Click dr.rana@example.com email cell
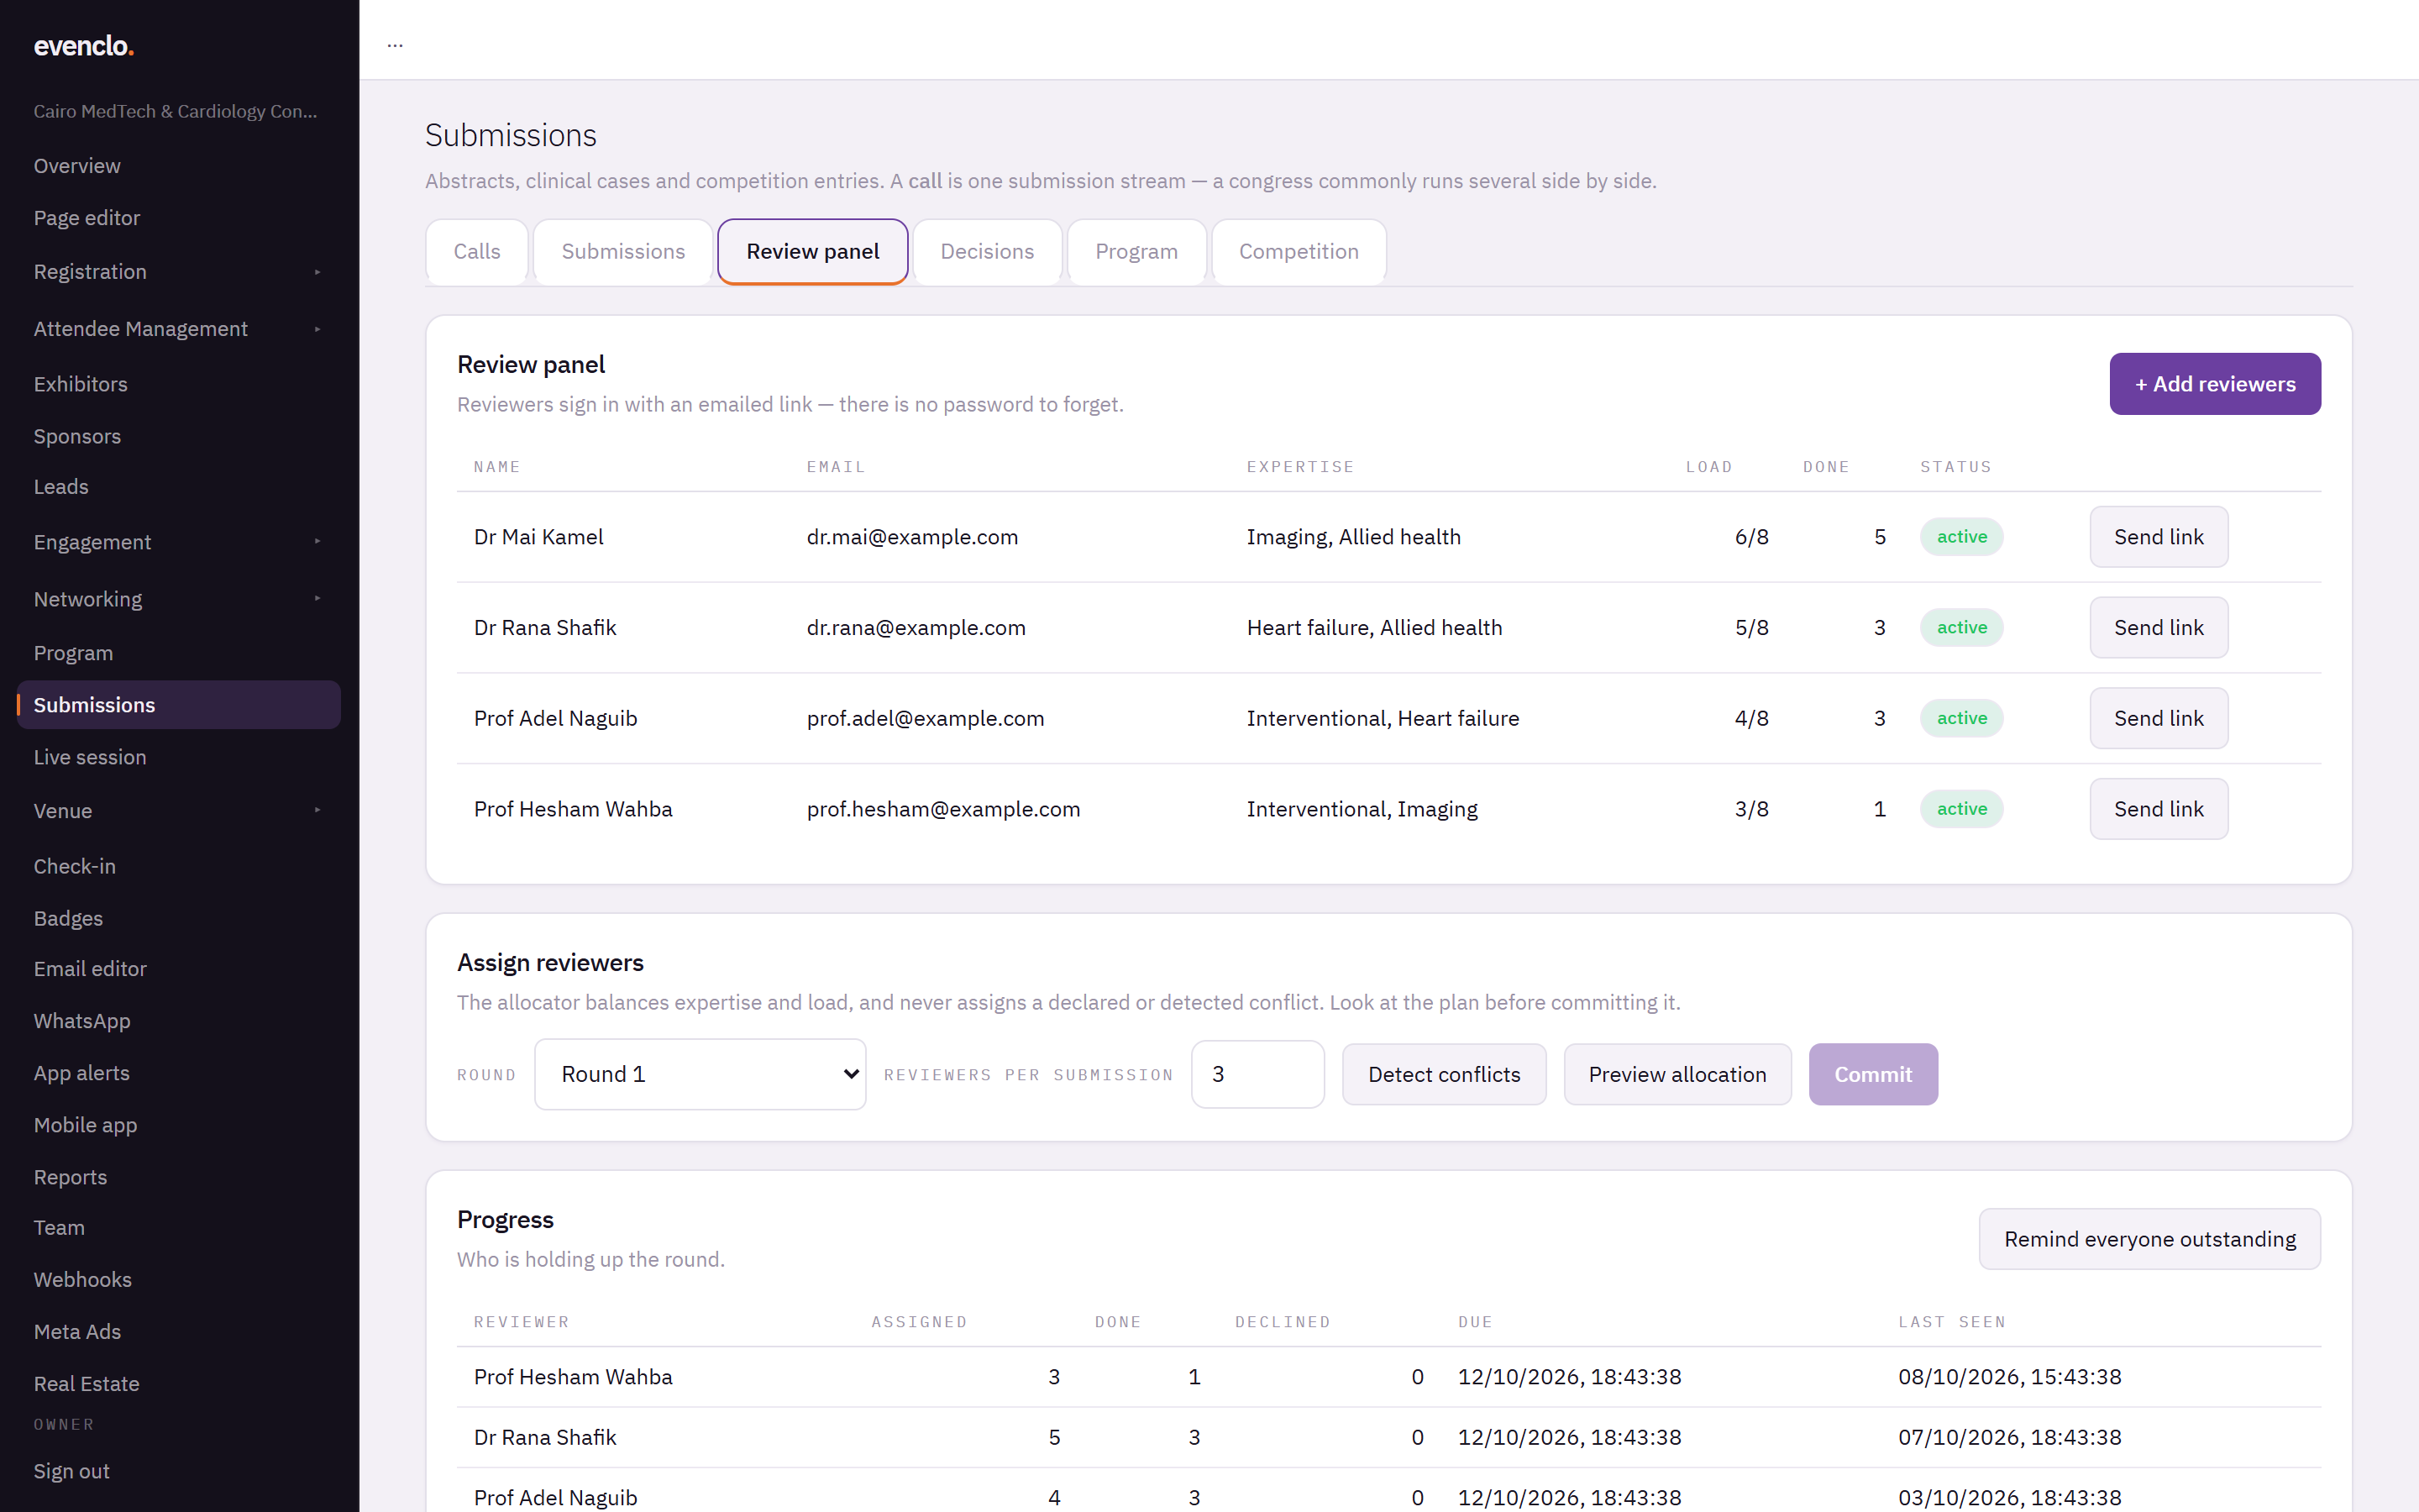The image size is (2419, 1512). click(x=916, y=628)
